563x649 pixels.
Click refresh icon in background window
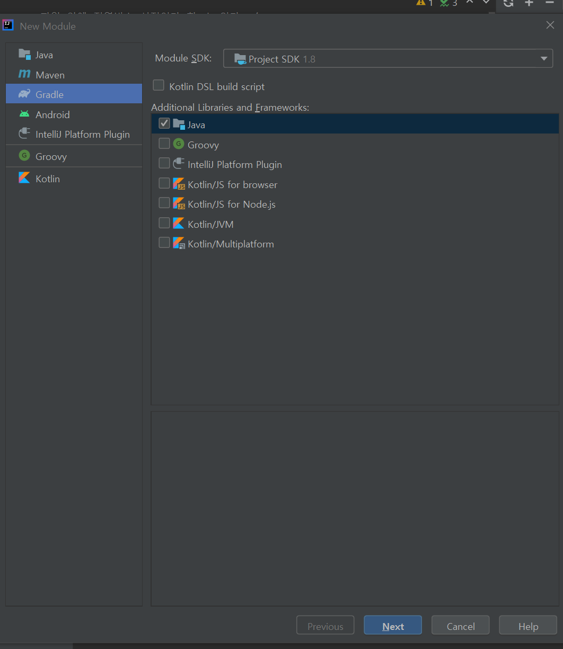point(508,3)
